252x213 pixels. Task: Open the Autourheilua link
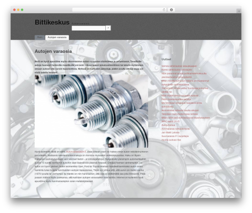[x=168, y=125]
